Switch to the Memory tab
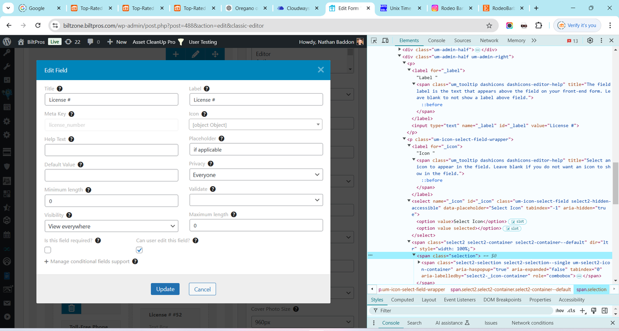 coord(516,41)
